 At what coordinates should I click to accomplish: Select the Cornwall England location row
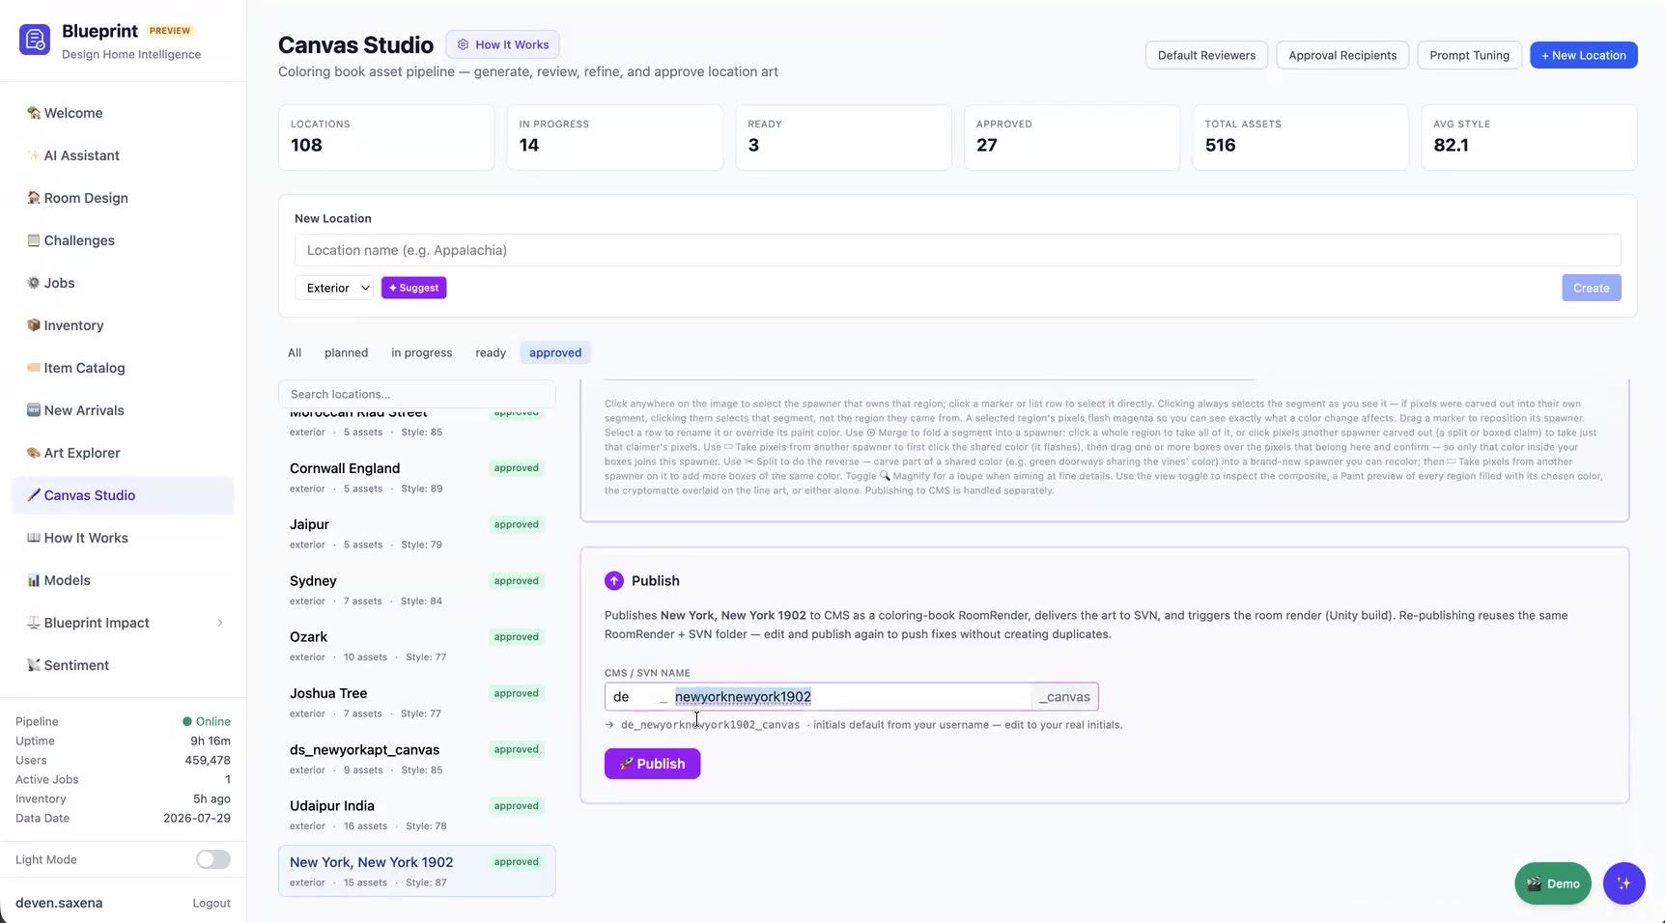(416, 477)
